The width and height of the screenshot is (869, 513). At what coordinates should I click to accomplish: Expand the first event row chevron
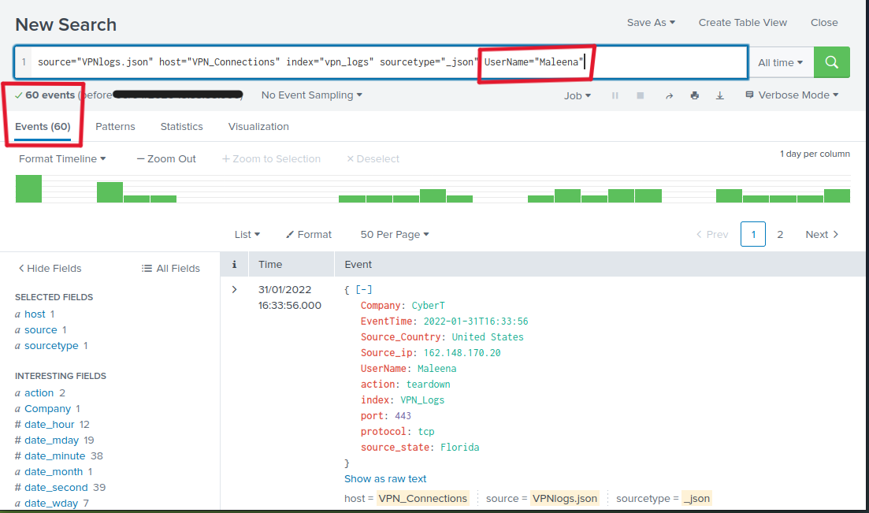pyautogui.click(x=234, y=289)
